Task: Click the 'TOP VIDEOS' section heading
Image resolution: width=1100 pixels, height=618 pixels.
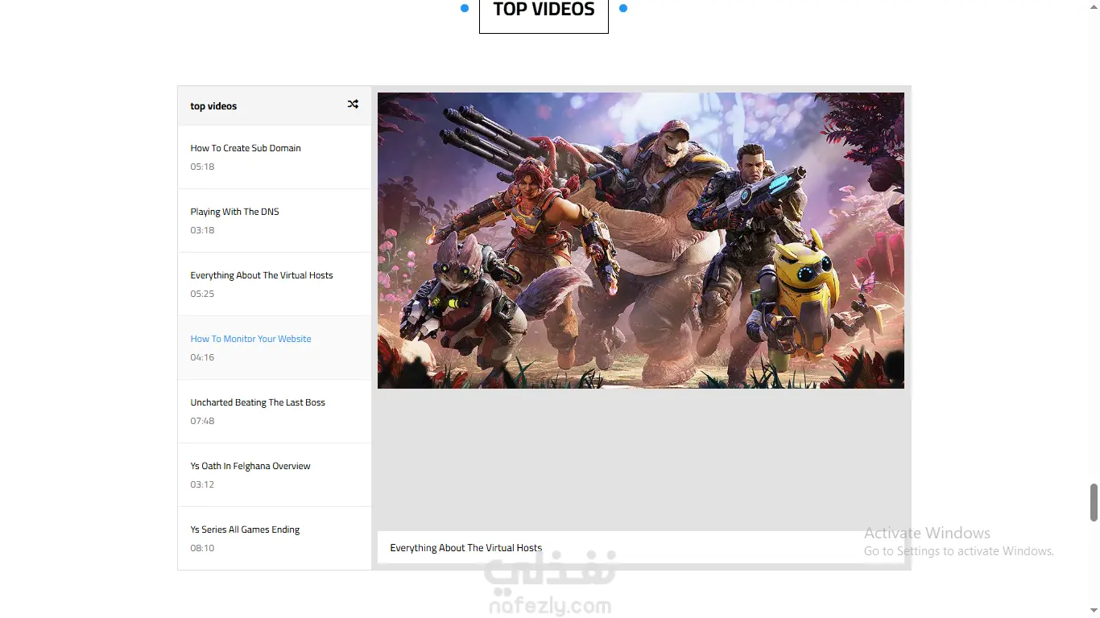Action: (x=544, y=10)
